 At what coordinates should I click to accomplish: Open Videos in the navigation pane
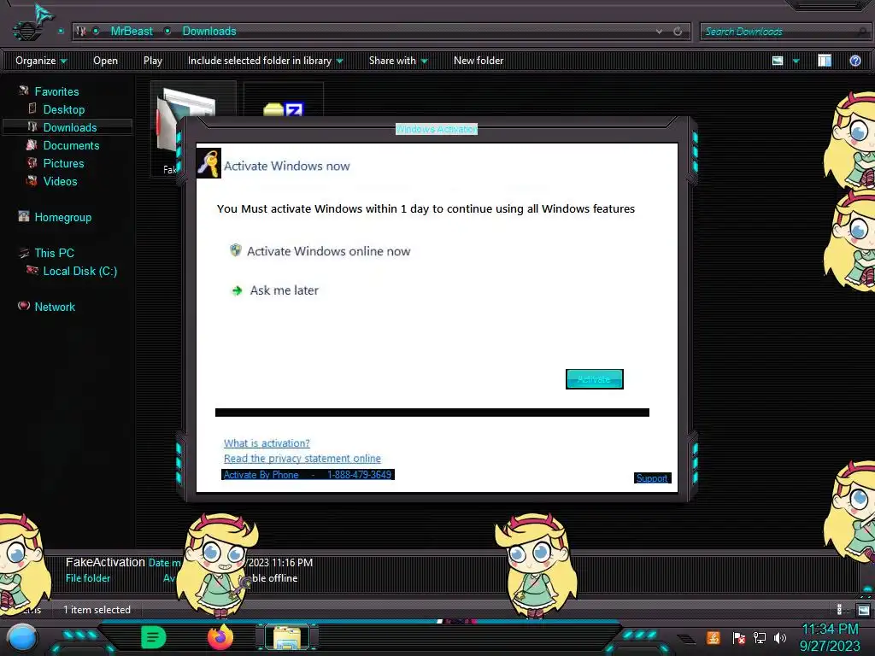tap(61, 181)
